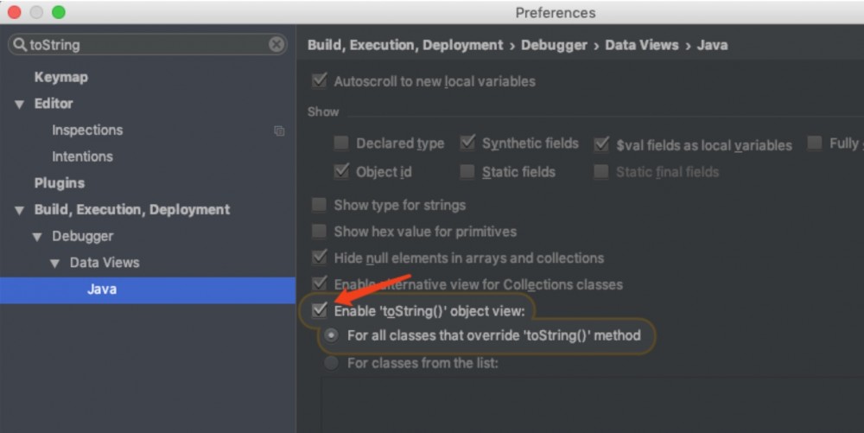
Task: Disable the 'toString()' object view checkbox
Action: point(320,310)
